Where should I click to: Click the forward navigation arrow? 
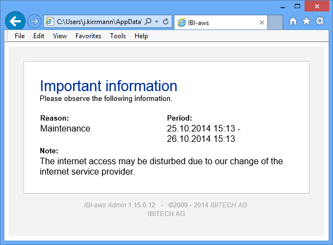(x=34, y=21)
